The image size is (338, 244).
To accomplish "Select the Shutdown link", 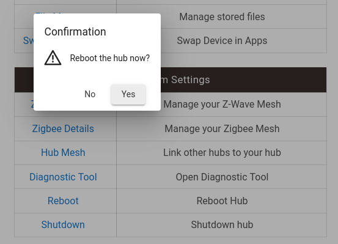I will [x=63, y=224].
